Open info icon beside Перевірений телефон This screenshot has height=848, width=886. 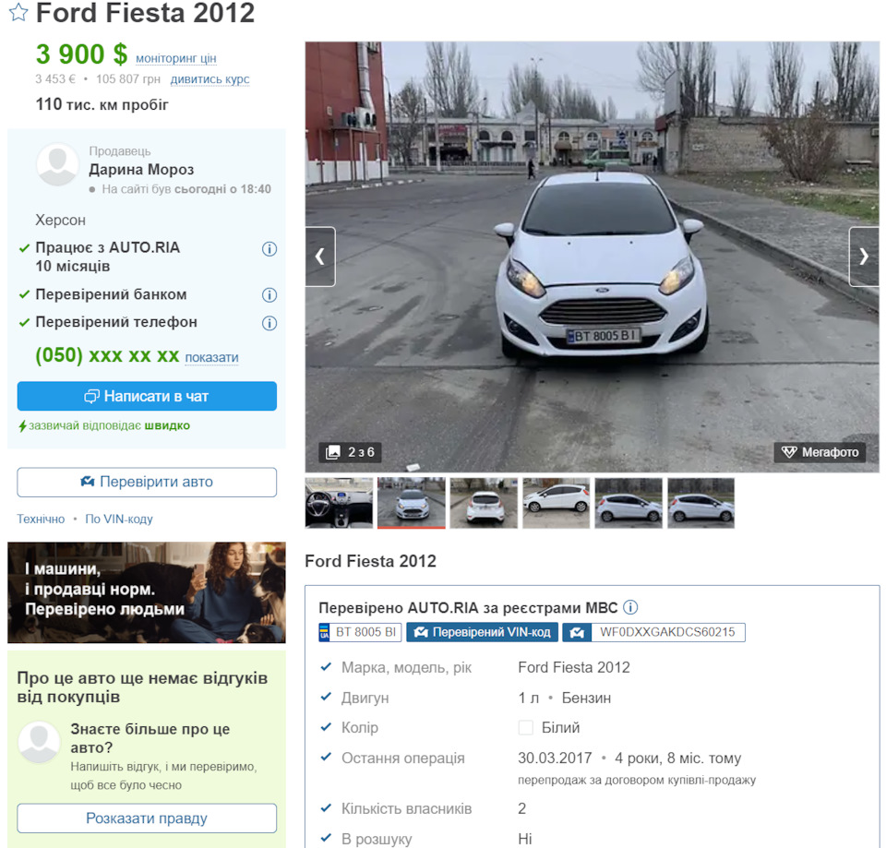269,323
